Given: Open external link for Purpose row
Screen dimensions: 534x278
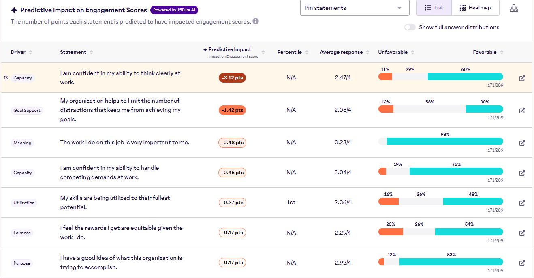Looking at the screenshot, I should point(522,263).
